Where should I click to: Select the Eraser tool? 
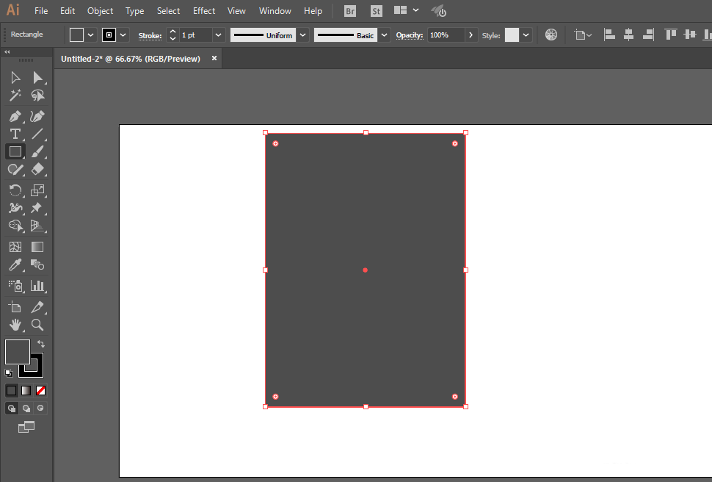click(37, 169)
